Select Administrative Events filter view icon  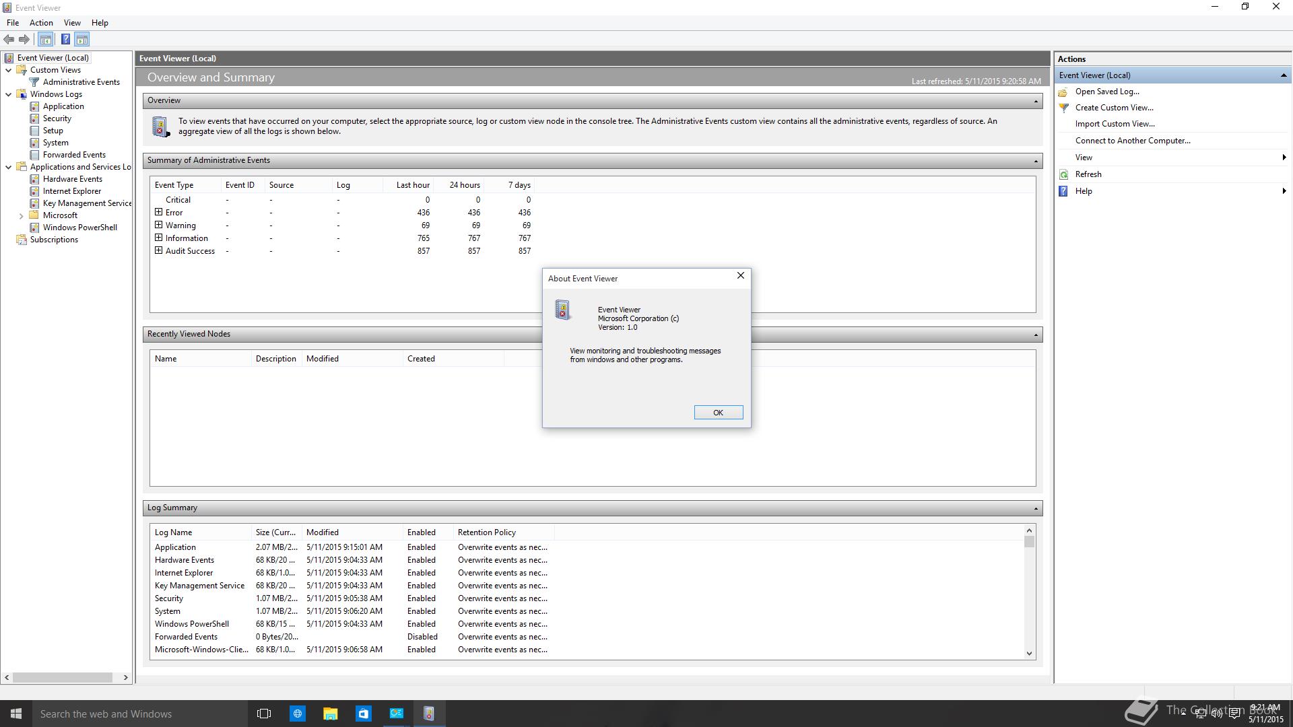[34, 82]
